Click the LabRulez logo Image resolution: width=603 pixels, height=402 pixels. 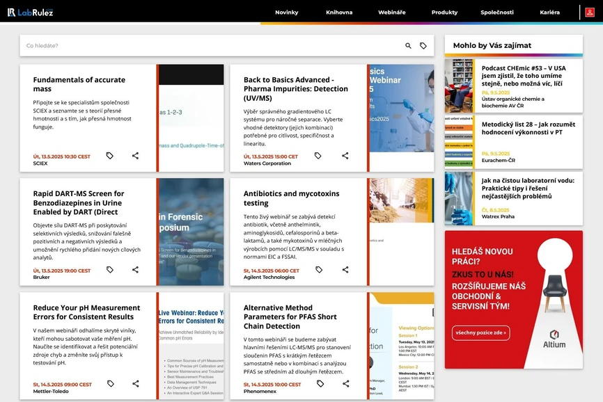click(x=31, y=12)
